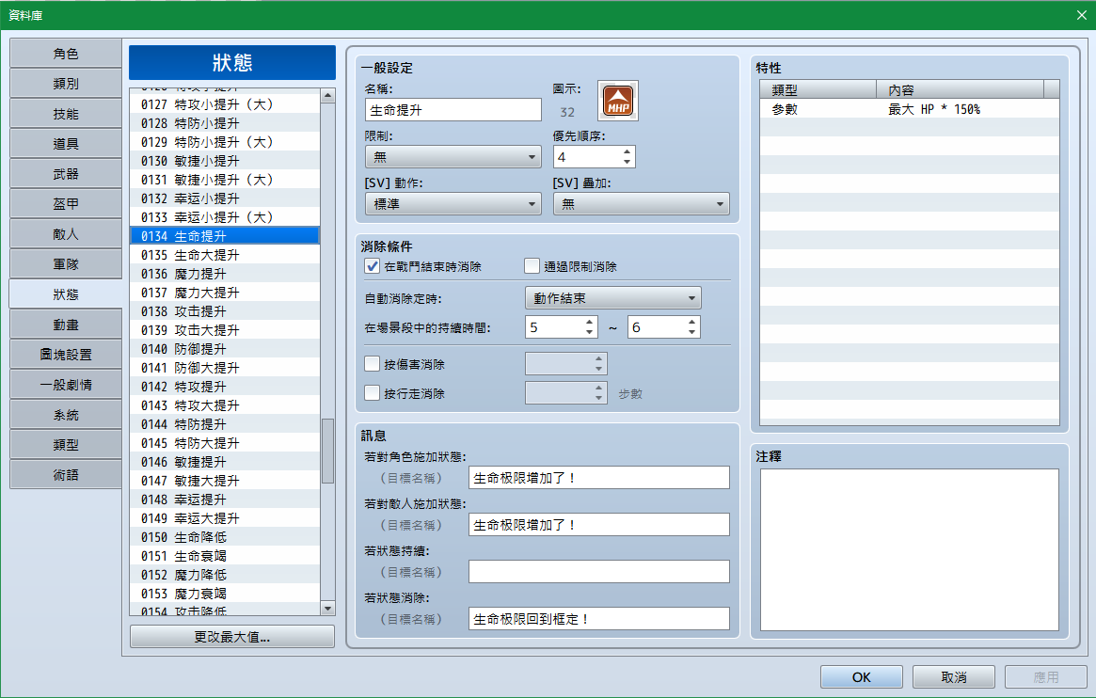Click the OK button
Viewport: 1096px width, 698px height.
click(861, 677)
